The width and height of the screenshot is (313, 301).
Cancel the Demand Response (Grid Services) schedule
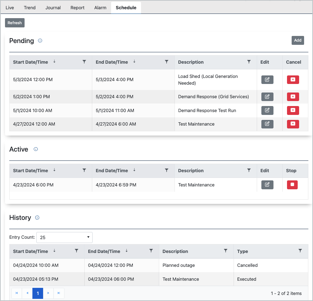pos(293,97)
